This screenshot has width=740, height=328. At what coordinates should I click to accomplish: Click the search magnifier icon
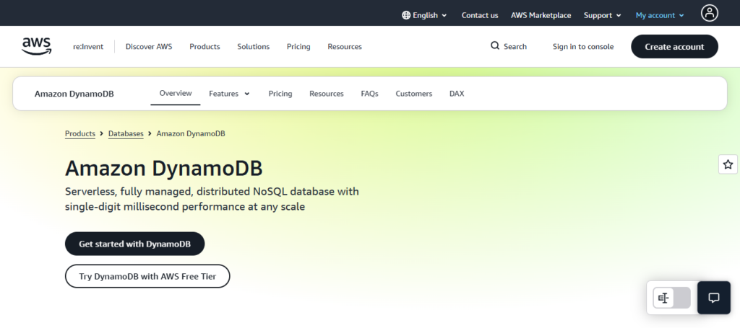pos(494,45)
